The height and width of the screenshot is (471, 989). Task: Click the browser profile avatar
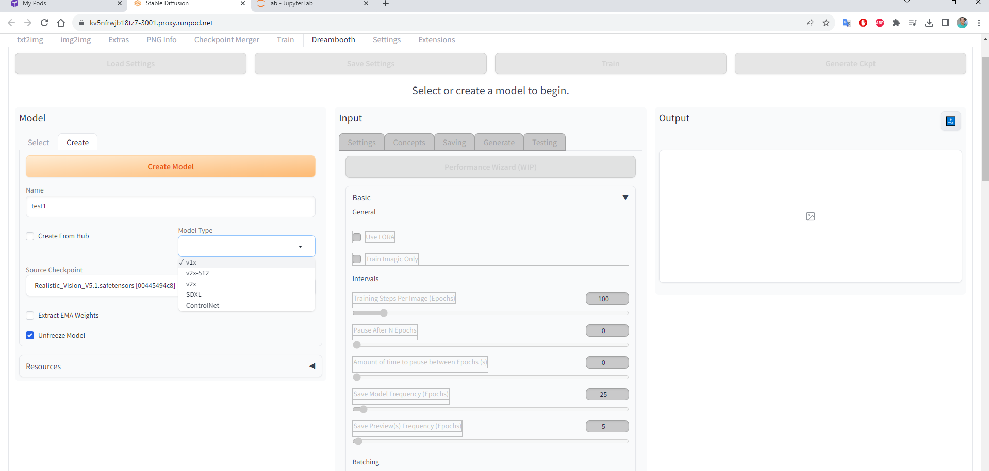coord(962,23)
